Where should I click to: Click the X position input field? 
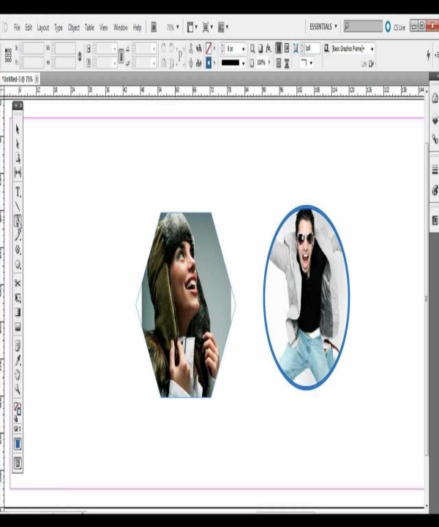pyautogui.click(x=32, y=48)
